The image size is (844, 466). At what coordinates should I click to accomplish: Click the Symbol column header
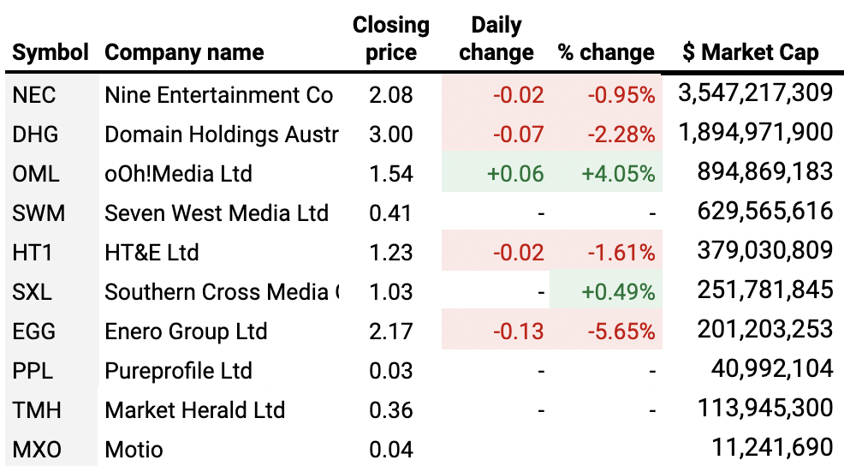51,53
